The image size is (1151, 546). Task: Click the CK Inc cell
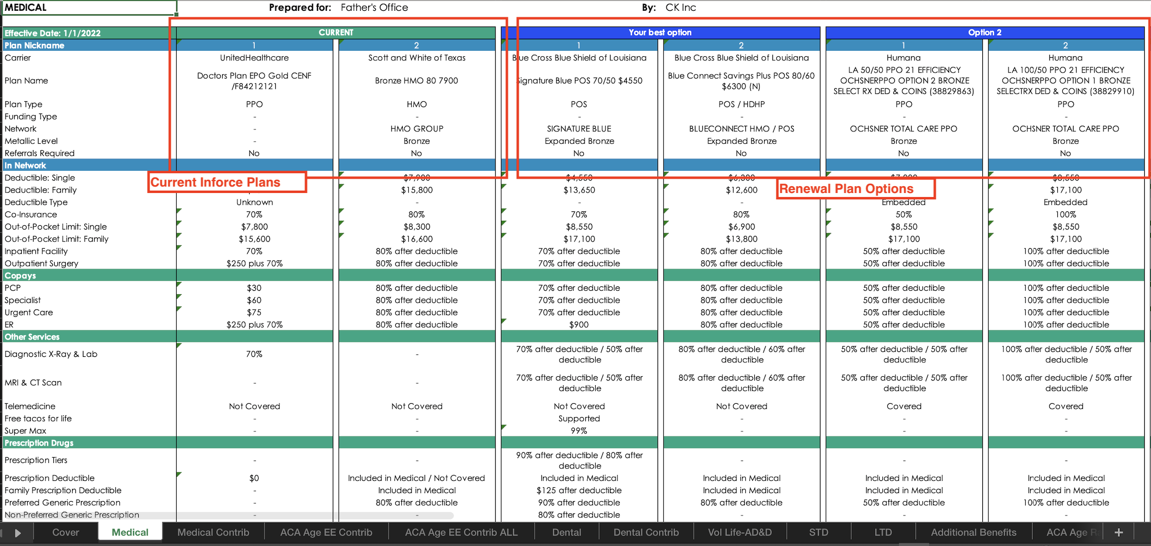681,7
